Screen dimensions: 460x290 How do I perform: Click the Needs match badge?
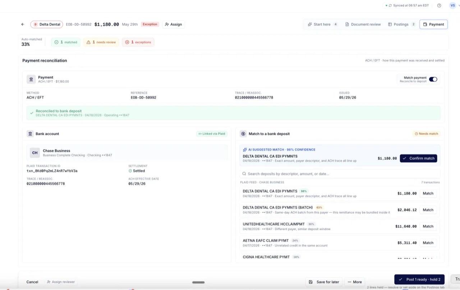coord(427,134)
